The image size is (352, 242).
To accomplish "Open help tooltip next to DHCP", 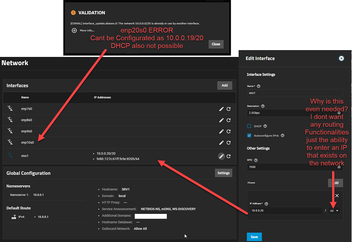I will (265, 126).
